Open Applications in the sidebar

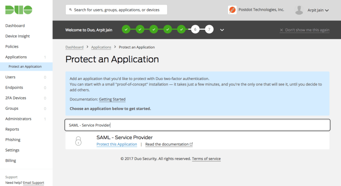point(16,57)
